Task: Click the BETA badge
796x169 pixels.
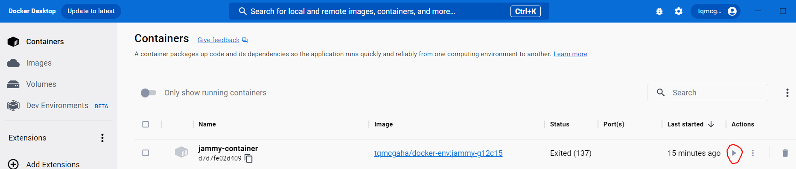Action: coord(101,106)
